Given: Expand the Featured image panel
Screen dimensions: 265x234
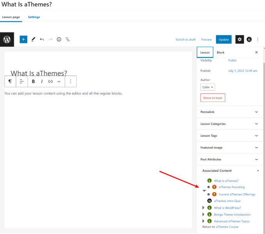Looking at the screenshot, I should pyautogui.click(x=230, y=148).
